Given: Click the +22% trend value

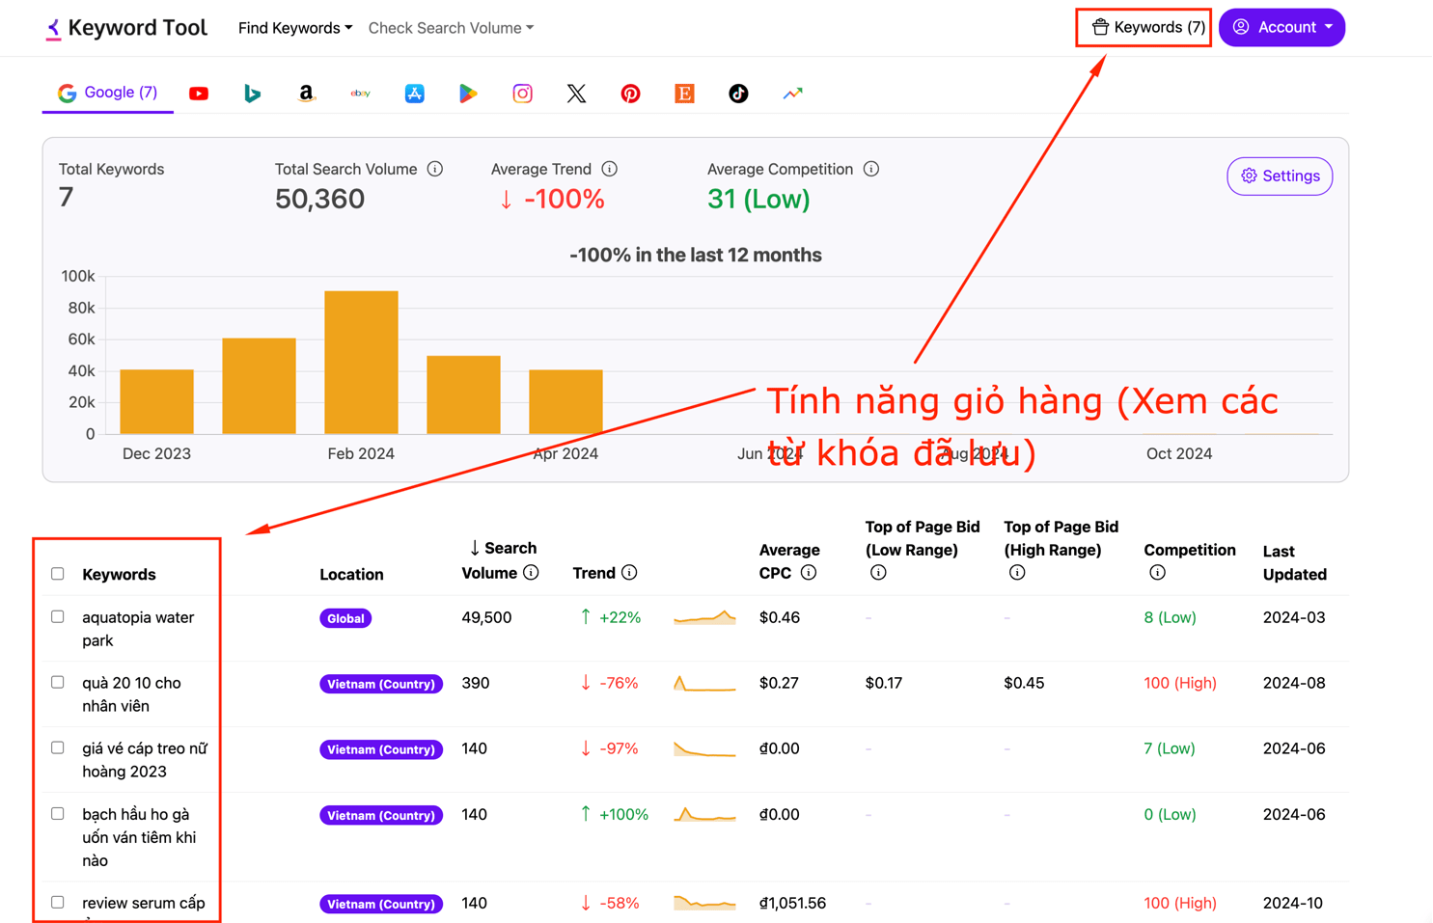Looking at the screenshot, I should [610, 617].
